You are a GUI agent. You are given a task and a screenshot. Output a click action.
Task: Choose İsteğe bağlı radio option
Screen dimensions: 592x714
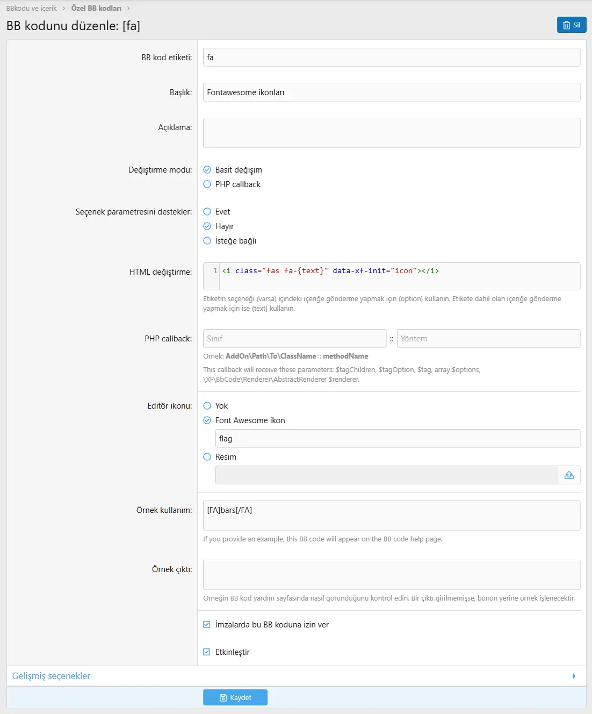click(207, 241)
